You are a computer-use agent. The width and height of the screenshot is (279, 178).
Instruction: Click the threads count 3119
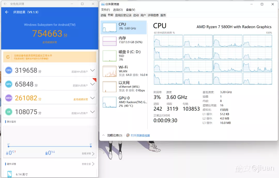(172, 109)
